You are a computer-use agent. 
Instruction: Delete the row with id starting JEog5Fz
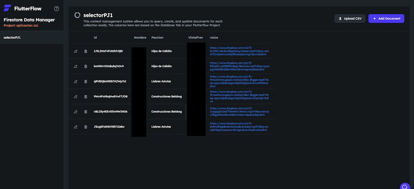(86, 127)
